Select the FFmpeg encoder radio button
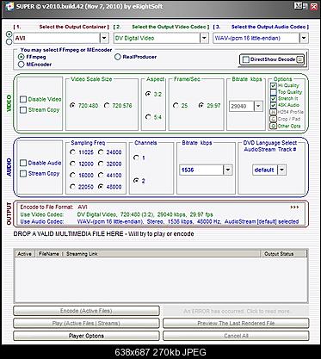This screenshot has height=359, width=321. [21, 57]
